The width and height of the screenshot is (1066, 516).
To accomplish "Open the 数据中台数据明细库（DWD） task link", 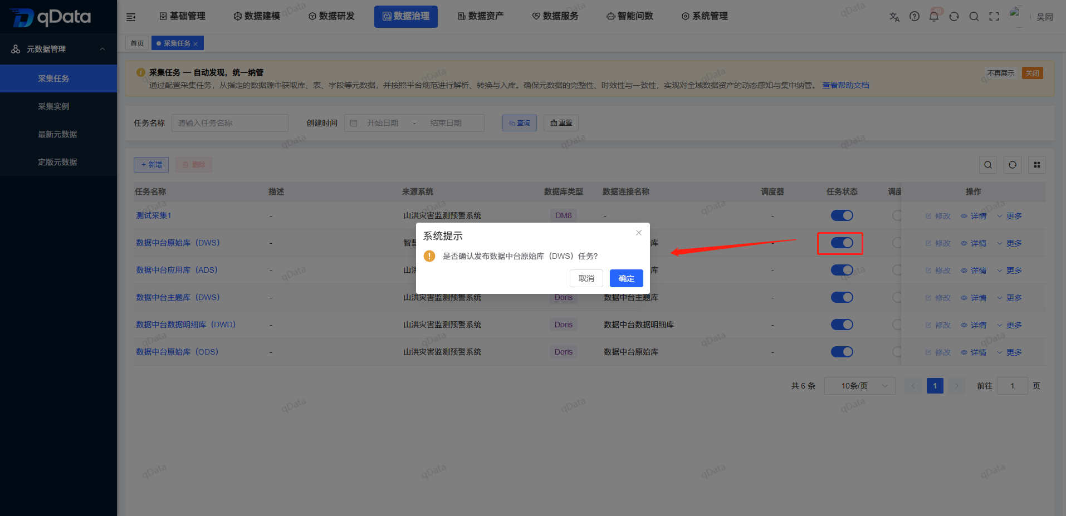I will click(186, 325).
